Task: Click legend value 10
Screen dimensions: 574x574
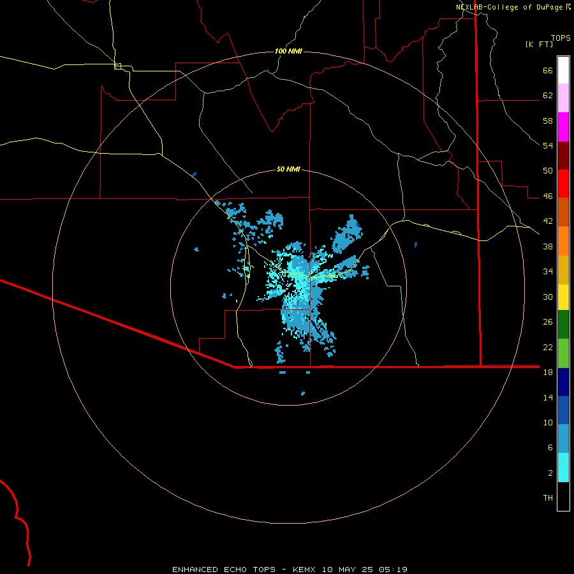Action: [x=548, y=422]
